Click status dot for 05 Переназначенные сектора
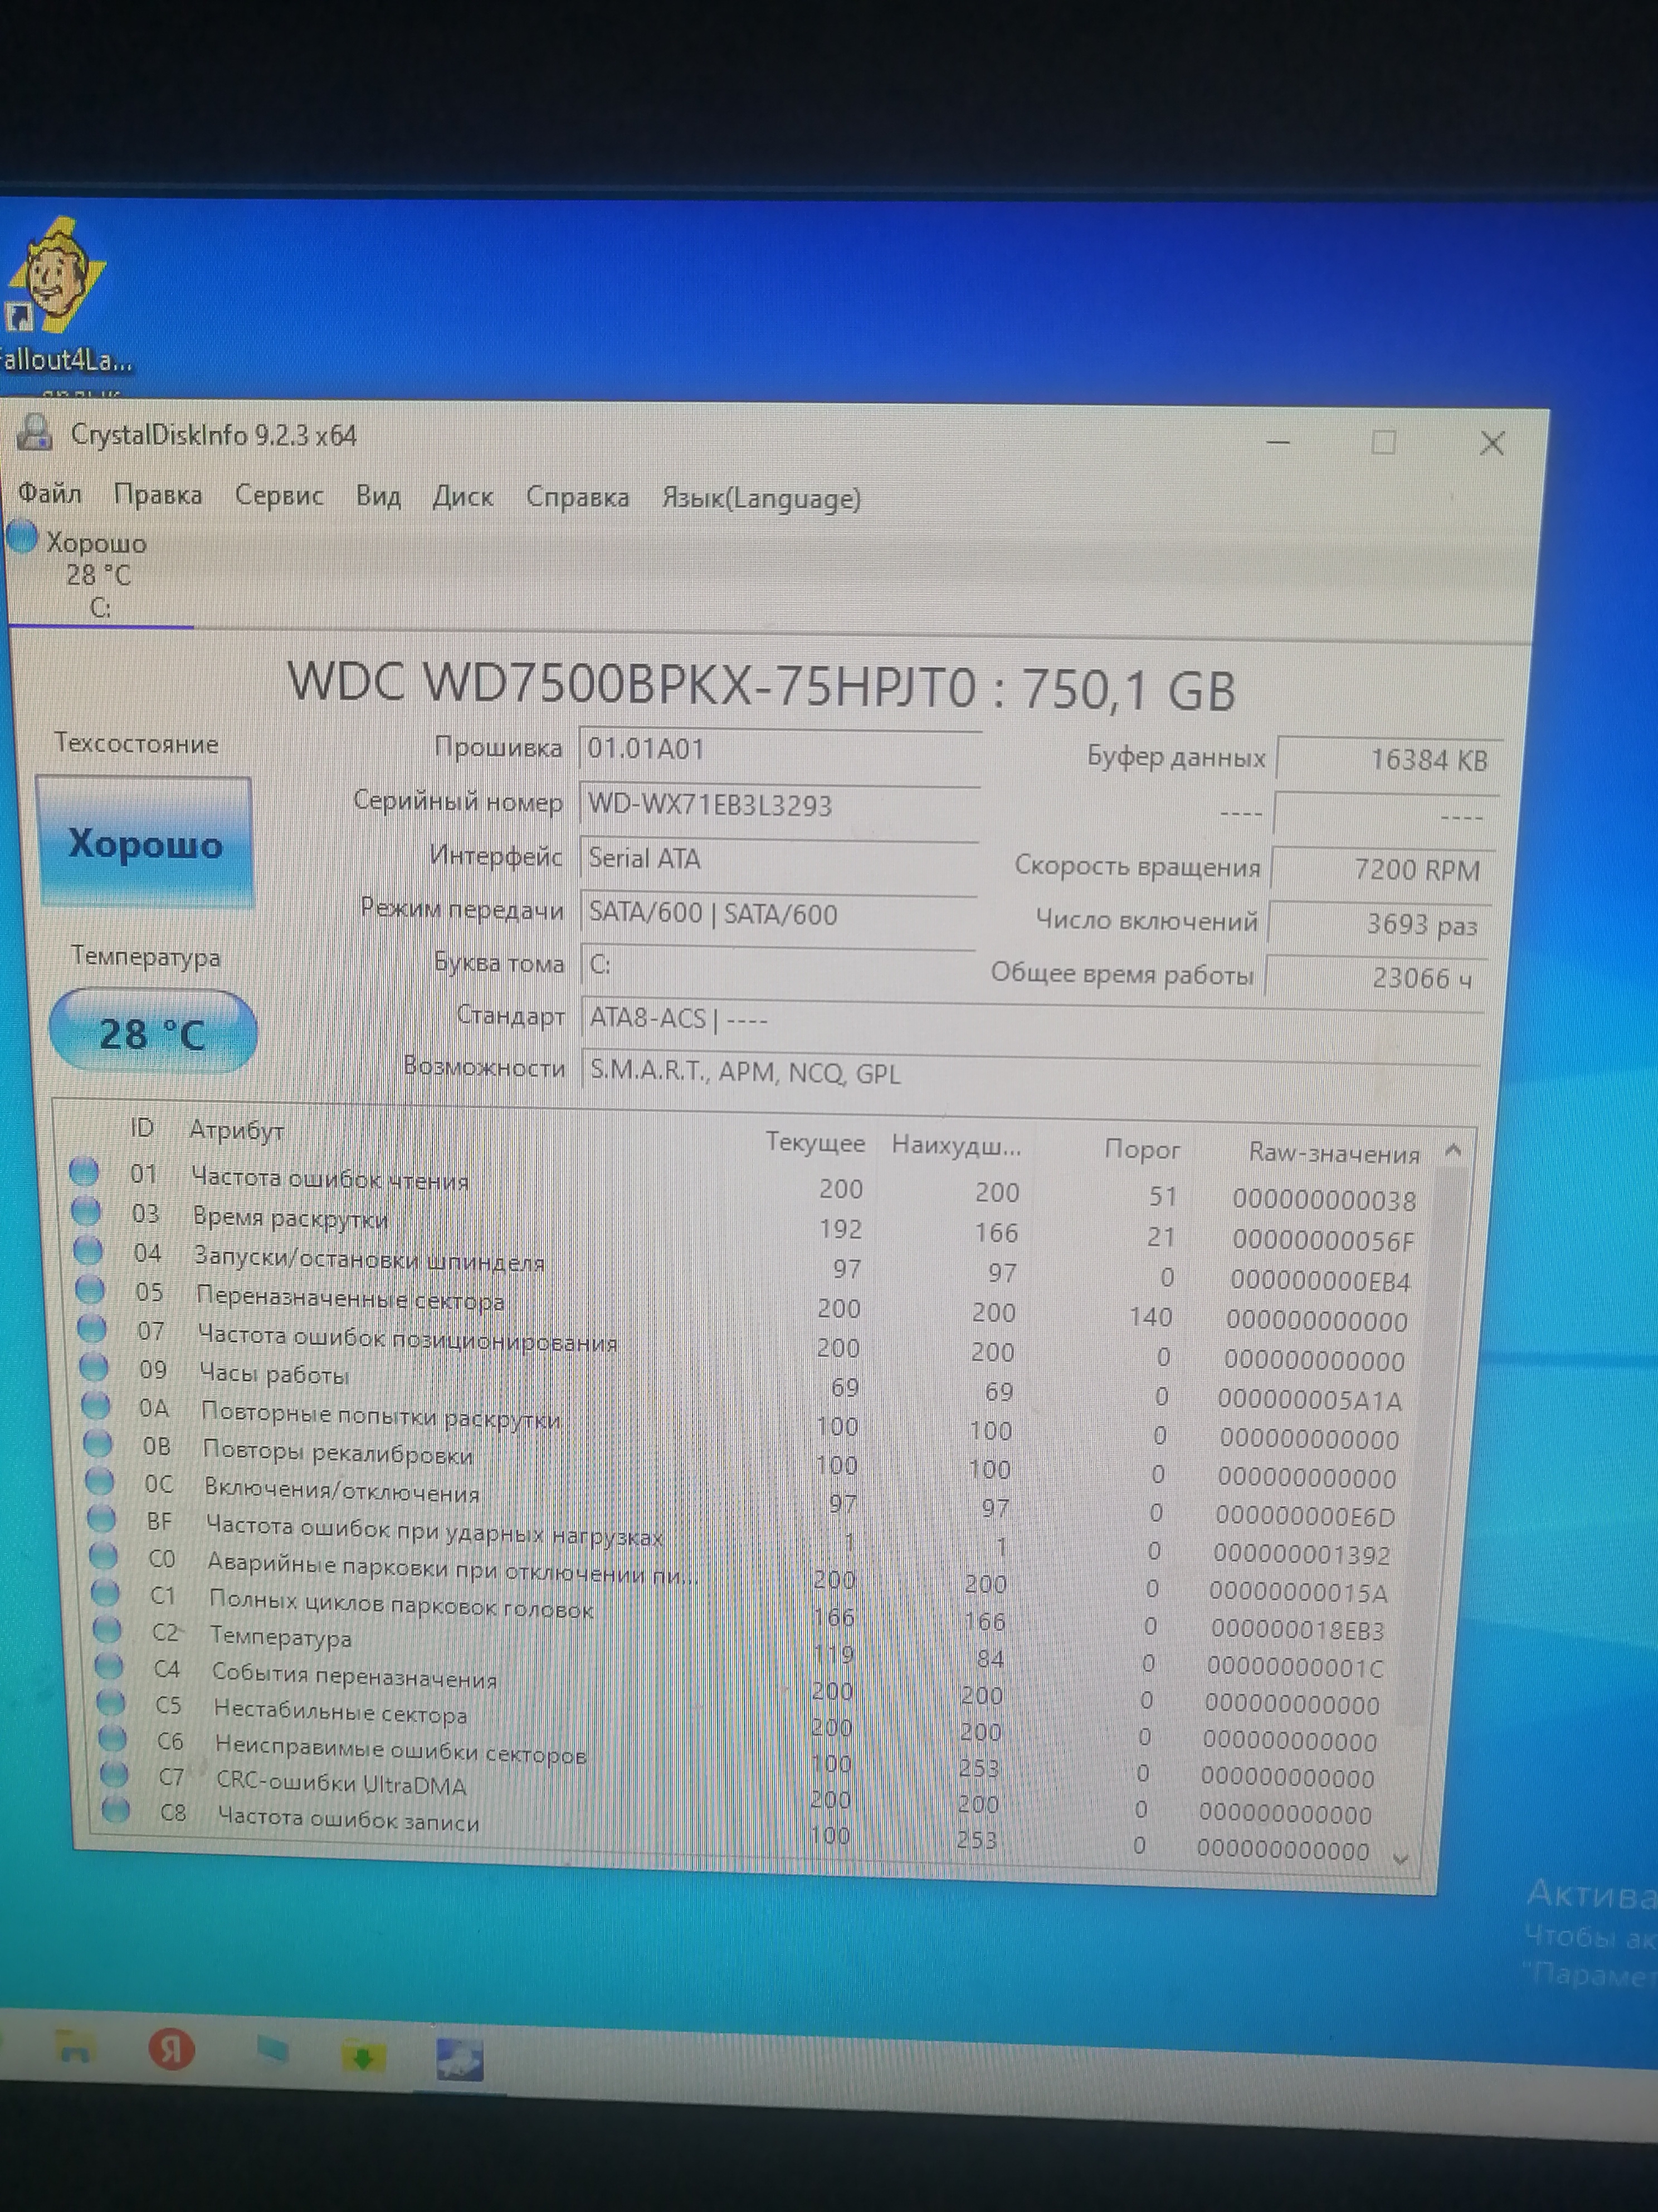Screen dimensions: 1658x2212 pyautogui.click(x=90, y=1289)
